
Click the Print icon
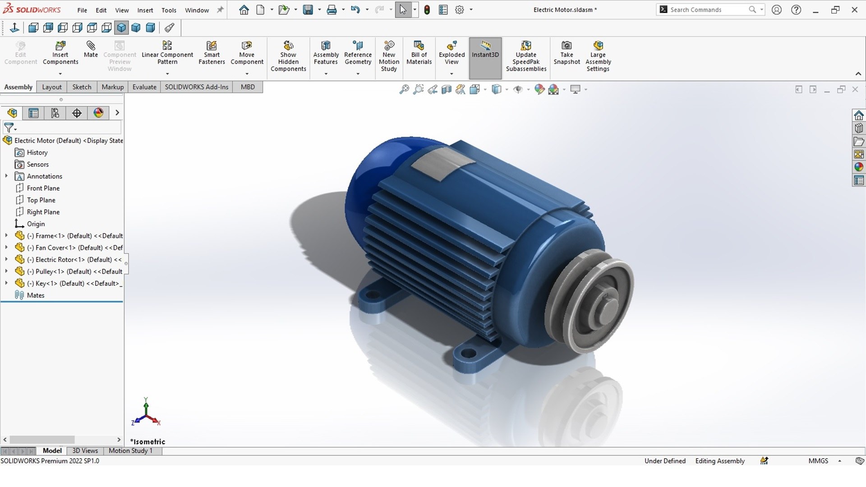pyautogui.click(x=332, y=9)
